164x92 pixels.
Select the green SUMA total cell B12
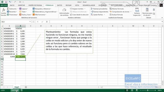click(20, 57)
